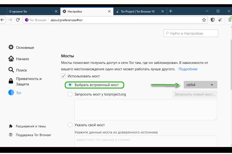This screenshot has width=232, height=154.
Task: Click the reload page icon
Action: [18, 20]
